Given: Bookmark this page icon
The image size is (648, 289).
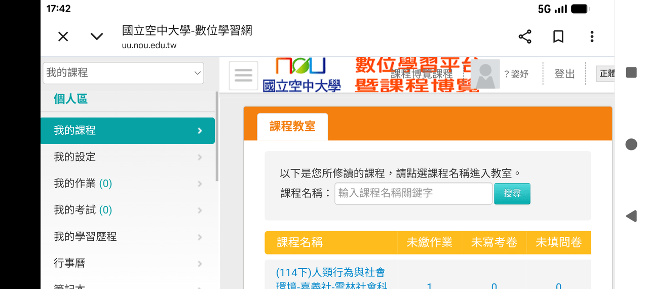Looking at the screenshot, I should [558, 37].
